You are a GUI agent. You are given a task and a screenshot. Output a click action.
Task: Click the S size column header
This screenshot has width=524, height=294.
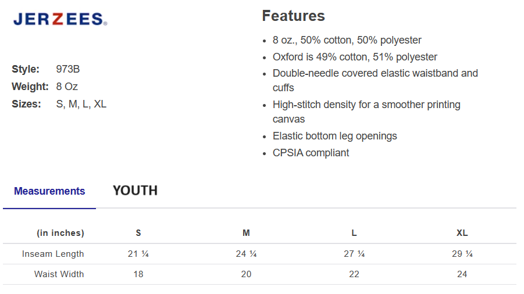[x=138, y=233]
